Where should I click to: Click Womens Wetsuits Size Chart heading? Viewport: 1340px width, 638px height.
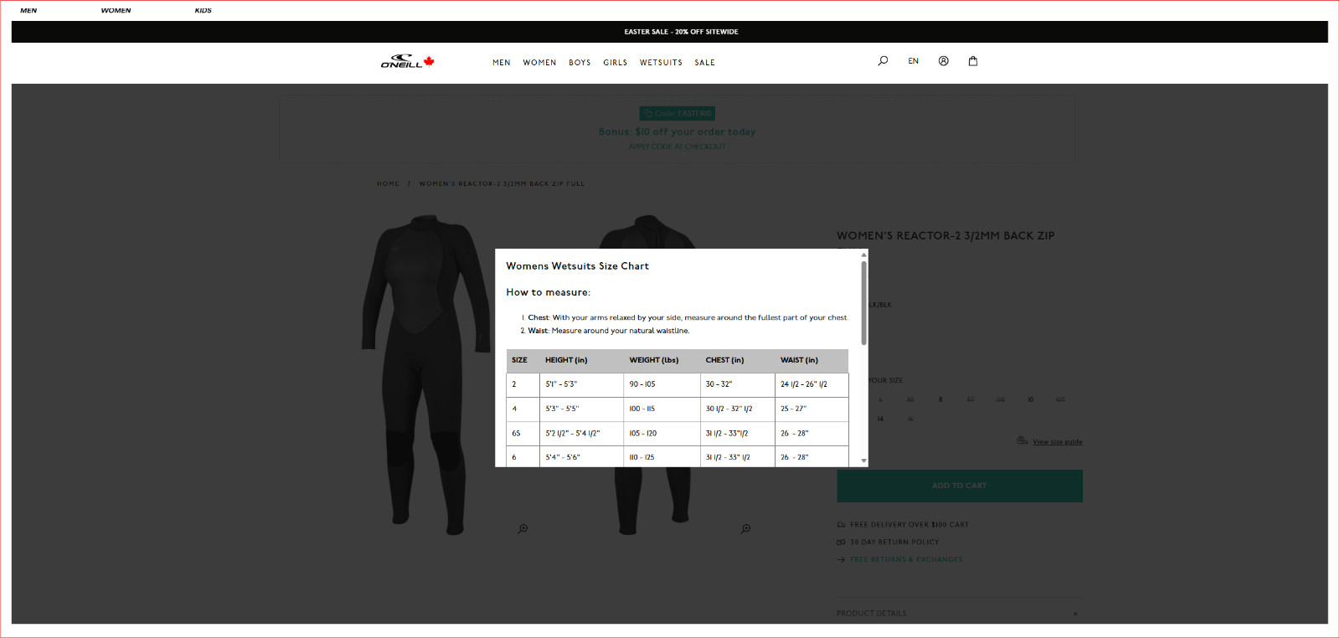577,266
